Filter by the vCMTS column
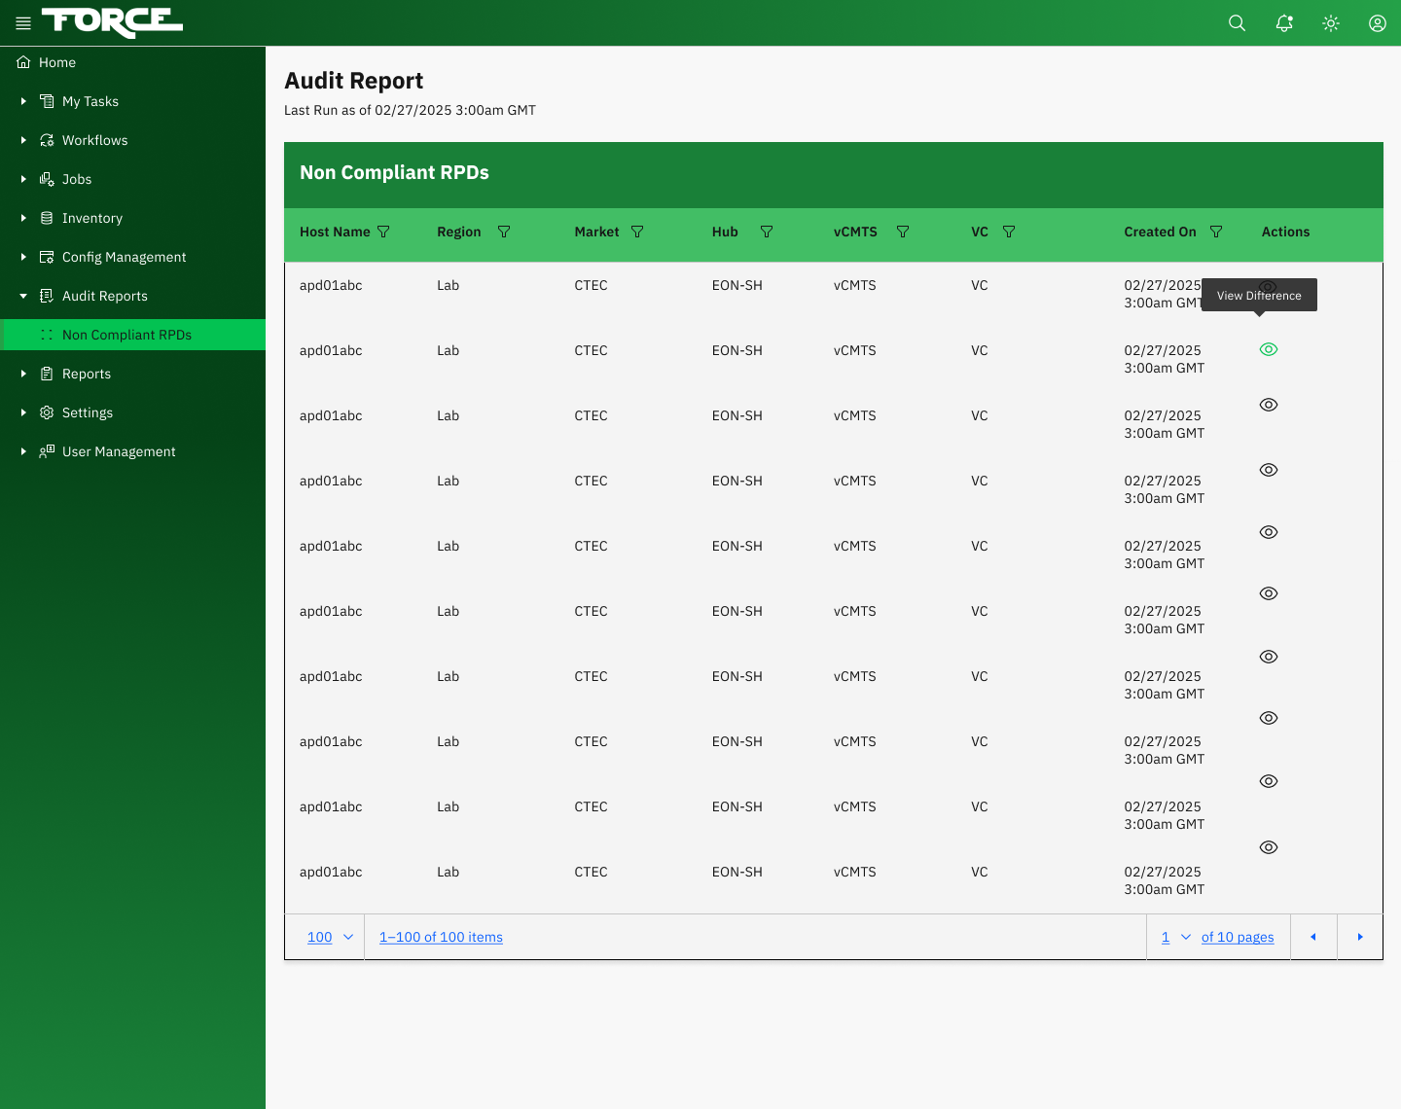This screenshot has height=1109, width=1401. pyautogui.click(x=903, y=232)
